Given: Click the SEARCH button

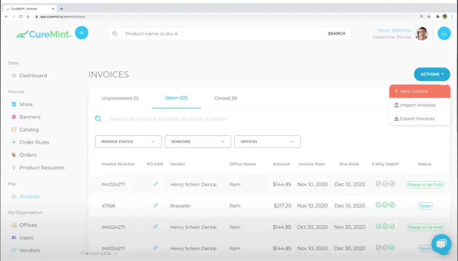Looking at the screenshot, I should coord(336,34).
